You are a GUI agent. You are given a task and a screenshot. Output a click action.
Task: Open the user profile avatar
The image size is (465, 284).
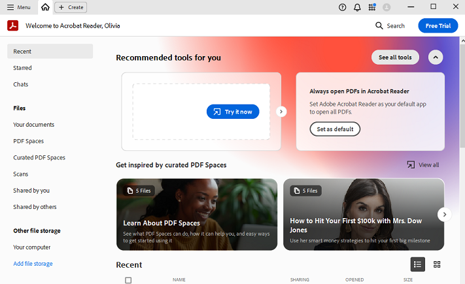[x=387, y=7]
